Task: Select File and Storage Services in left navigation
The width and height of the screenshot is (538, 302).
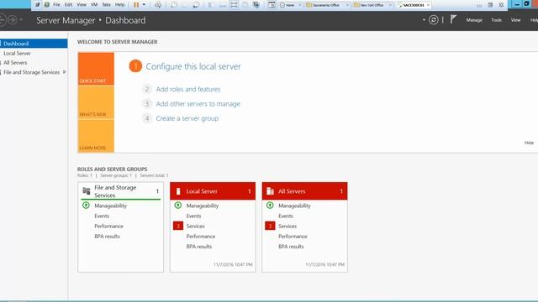Action: 31,72
